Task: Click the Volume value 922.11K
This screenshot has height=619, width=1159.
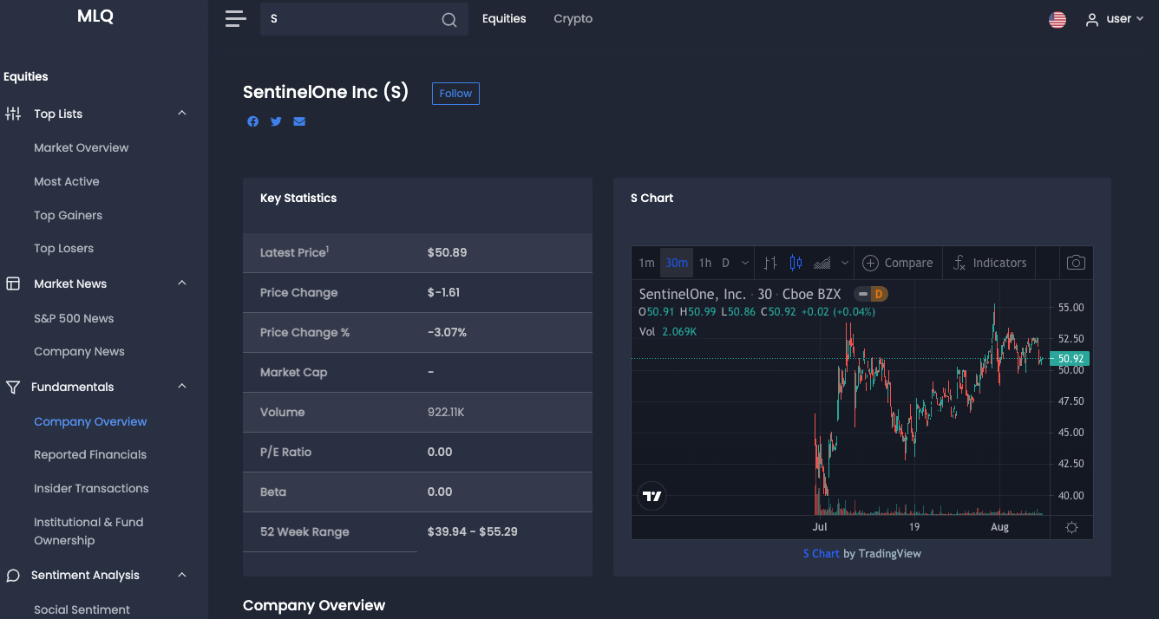Action: pos(446,412)
